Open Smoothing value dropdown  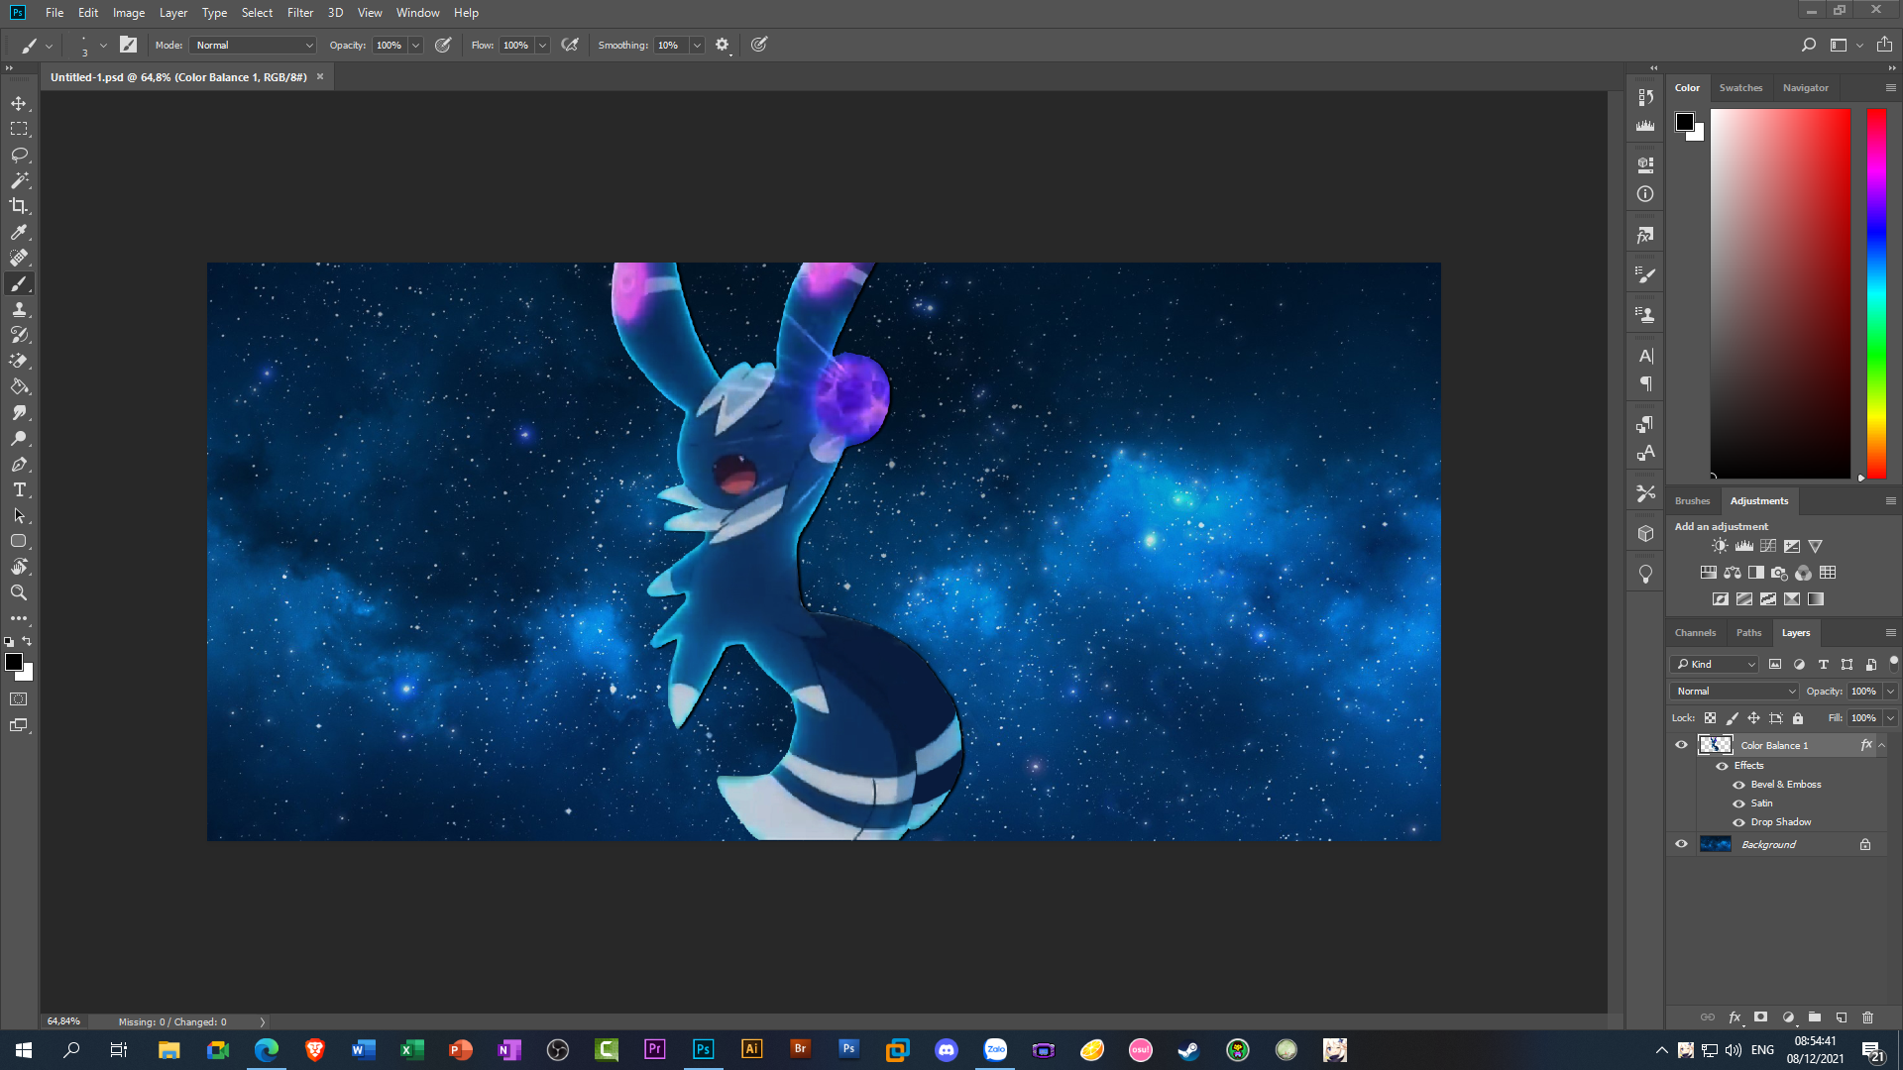click(697, 45)
